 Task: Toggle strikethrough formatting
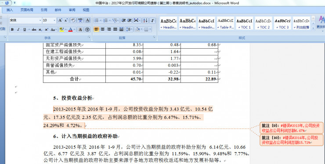tap(34, 30)
